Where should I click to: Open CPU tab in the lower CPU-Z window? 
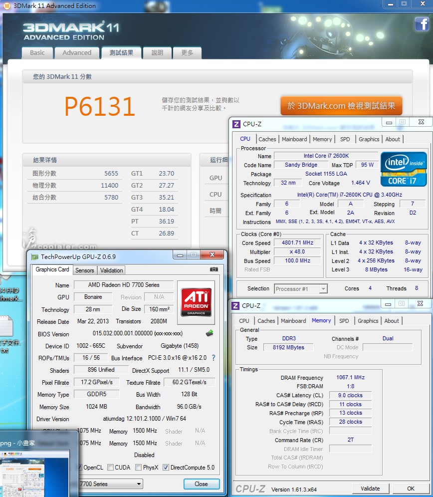244,321
